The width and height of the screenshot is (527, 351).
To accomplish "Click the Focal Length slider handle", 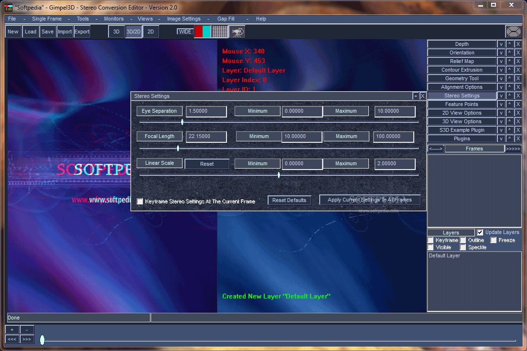I will [178, 148].
